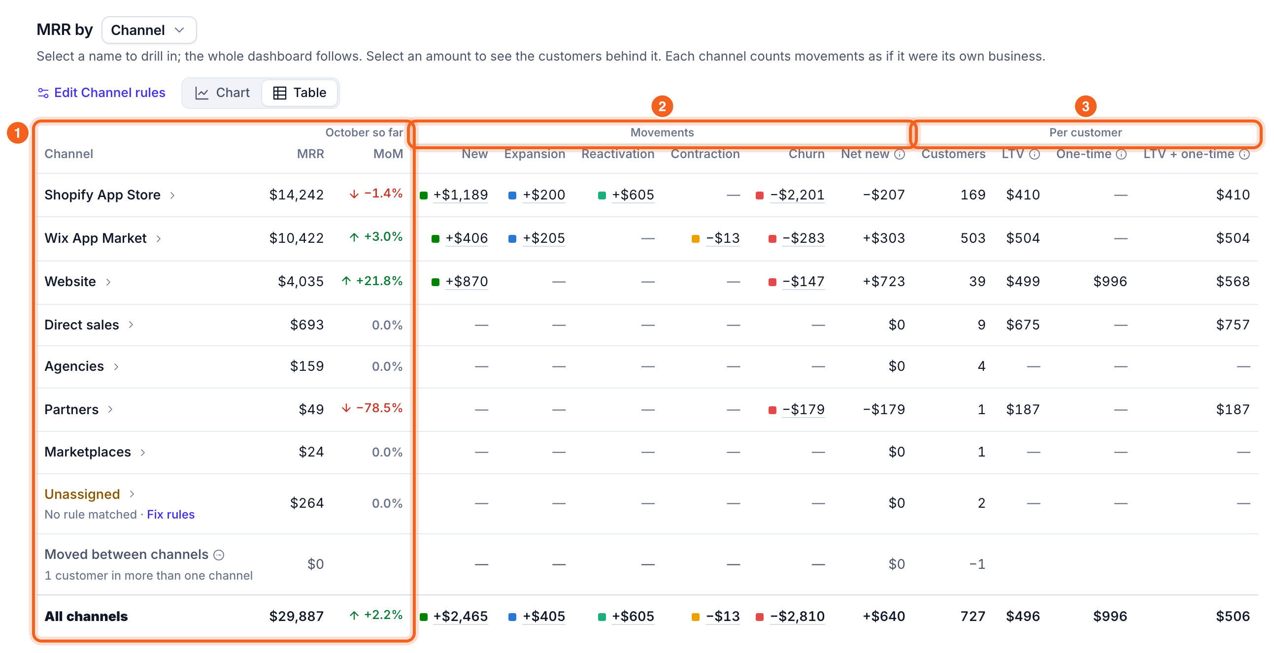This screenshot has width=1274, height=653.
Task: Open the MRR by Channel dropdown
Action: [149, 30]
